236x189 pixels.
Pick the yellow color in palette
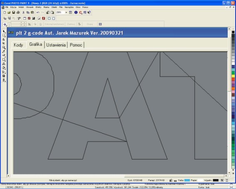click(x=233, y=76)
